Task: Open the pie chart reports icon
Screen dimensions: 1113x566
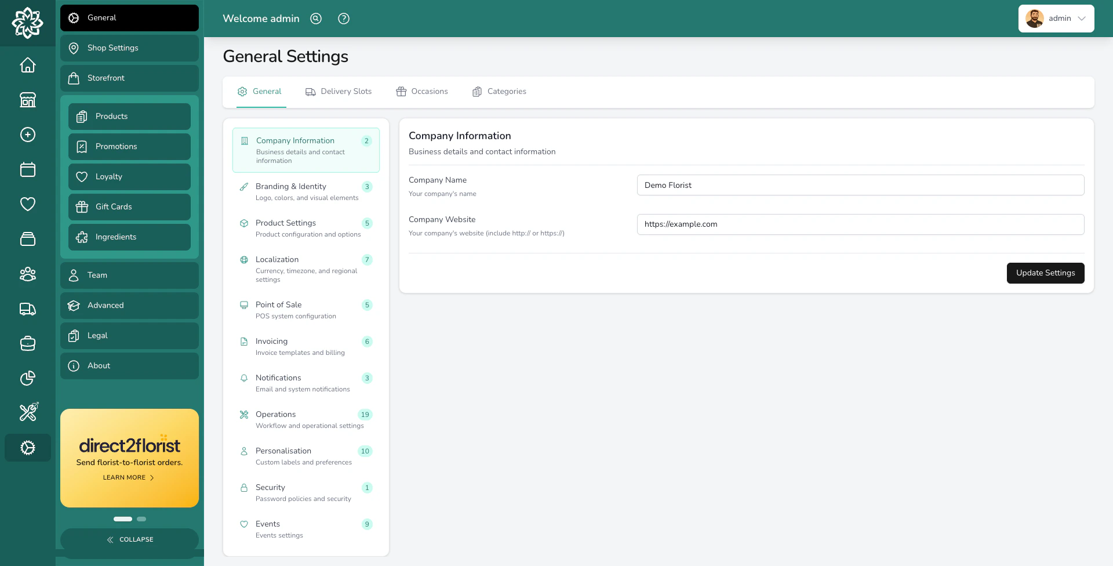Action: (x=27, y=378)
